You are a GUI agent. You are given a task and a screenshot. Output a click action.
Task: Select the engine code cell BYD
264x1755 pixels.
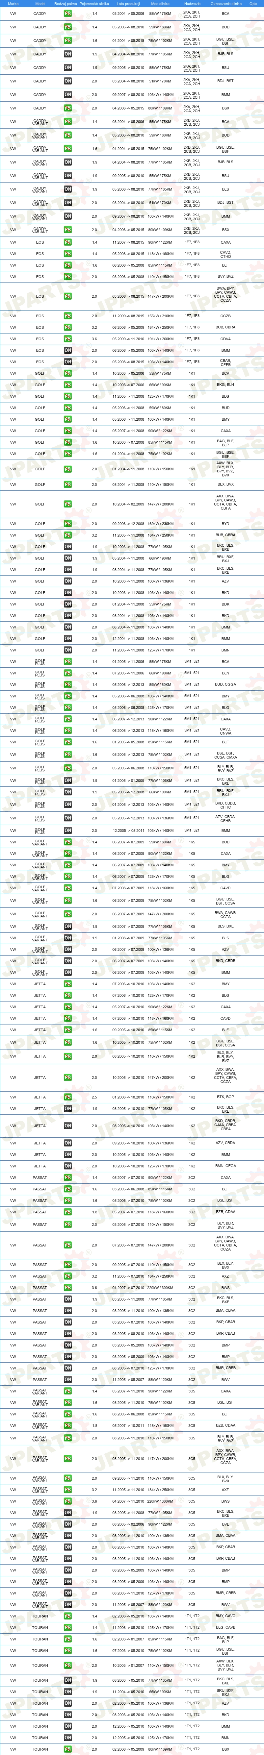pyautogui.click(x=225, y=524)
